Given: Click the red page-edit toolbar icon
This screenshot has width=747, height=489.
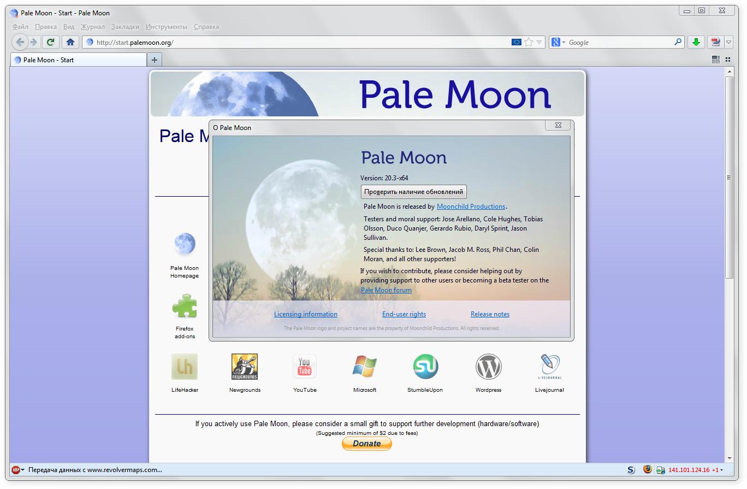Looking at the screenshot, I should [x=715, y=42].
